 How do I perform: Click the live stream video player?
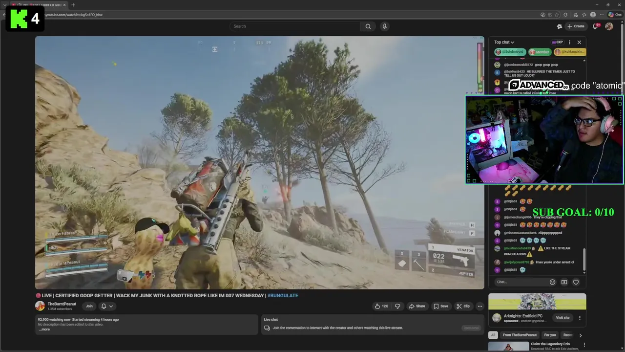click(260, 163)
